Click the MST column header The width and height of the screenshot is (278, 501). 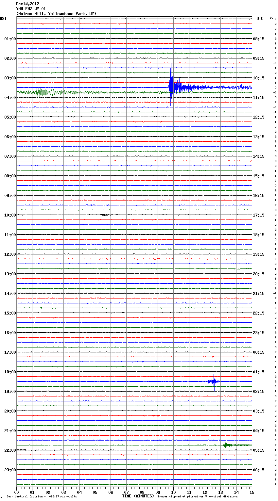pos(3,19)
